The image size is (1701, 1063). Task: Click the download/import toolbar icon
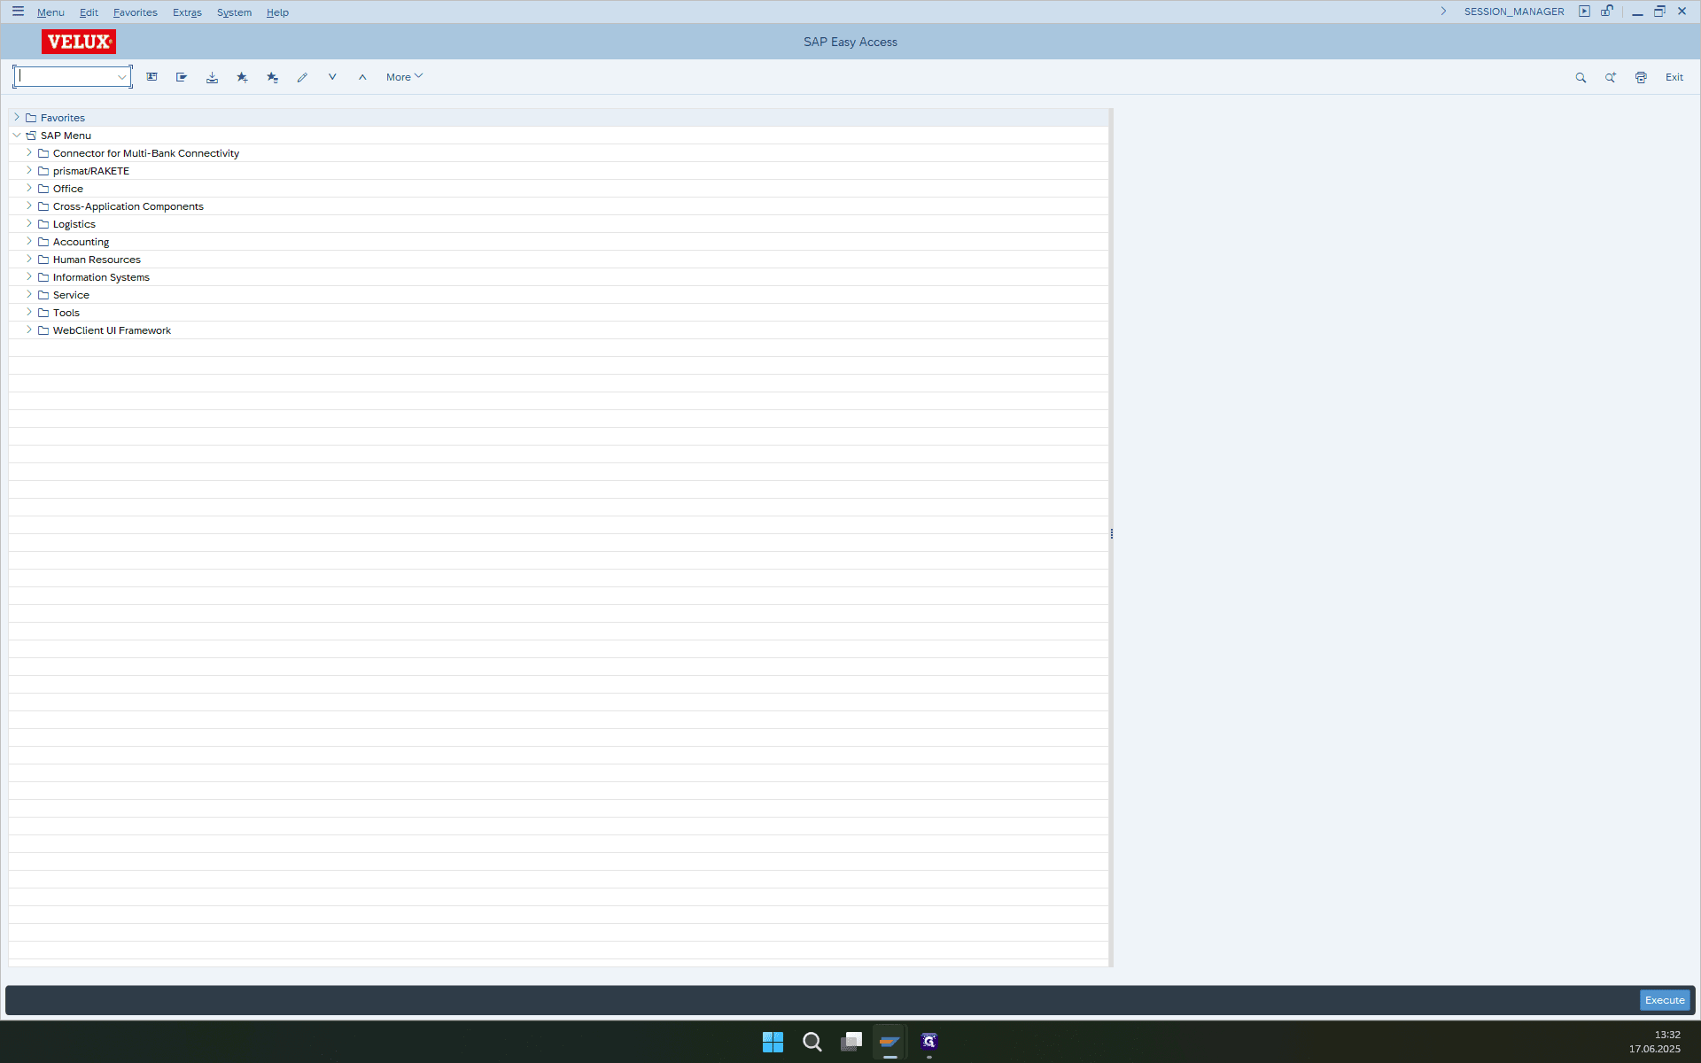(212, 77)
